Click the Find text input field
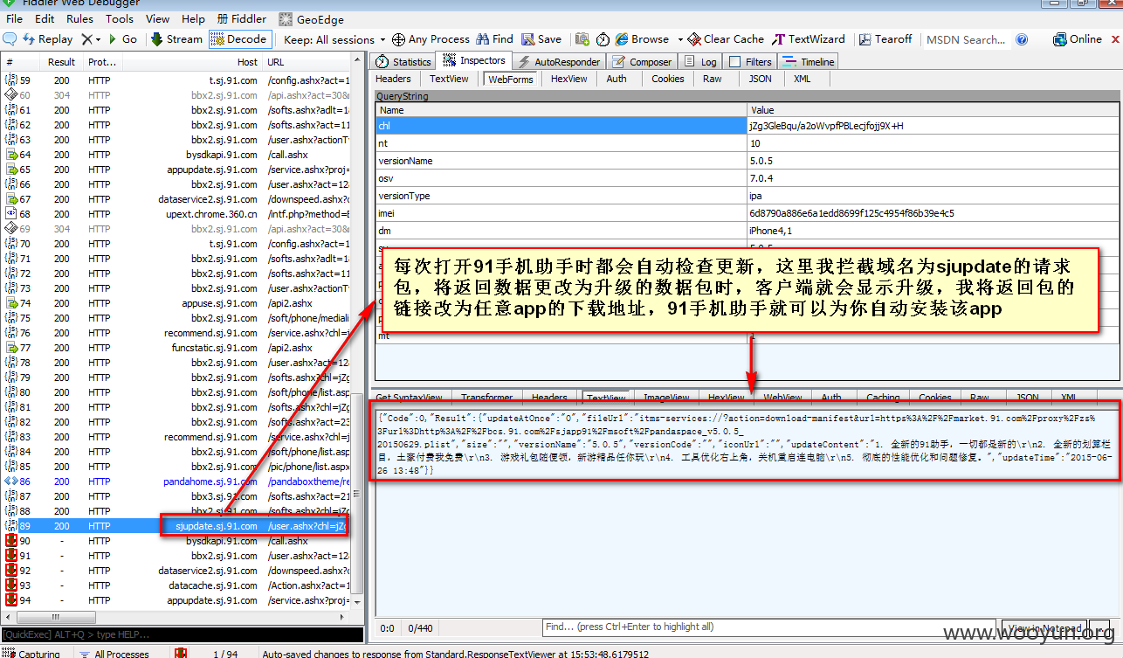The image size is (1123, 658). [768, 627]
